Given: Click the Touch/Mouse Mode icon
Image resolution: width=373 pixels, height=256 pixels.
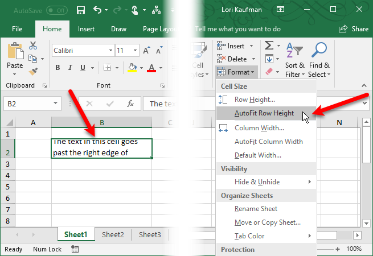Looking at the screenshot, I should click(135, 10).
